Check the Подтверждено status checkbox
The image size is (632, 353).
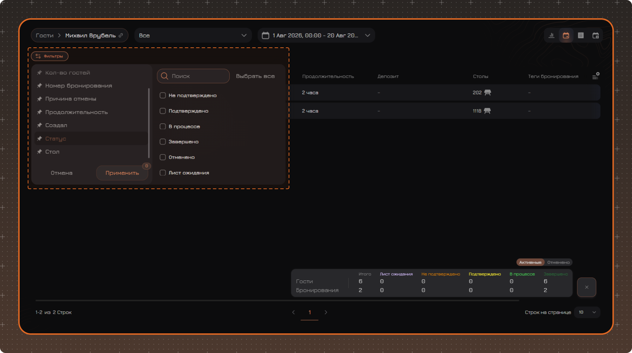pos(163,111)
